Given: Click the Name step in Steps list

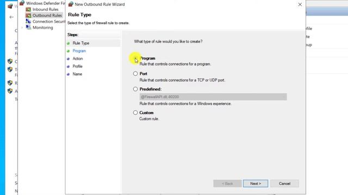Looking at the screenshot, I should pos(77,74).
